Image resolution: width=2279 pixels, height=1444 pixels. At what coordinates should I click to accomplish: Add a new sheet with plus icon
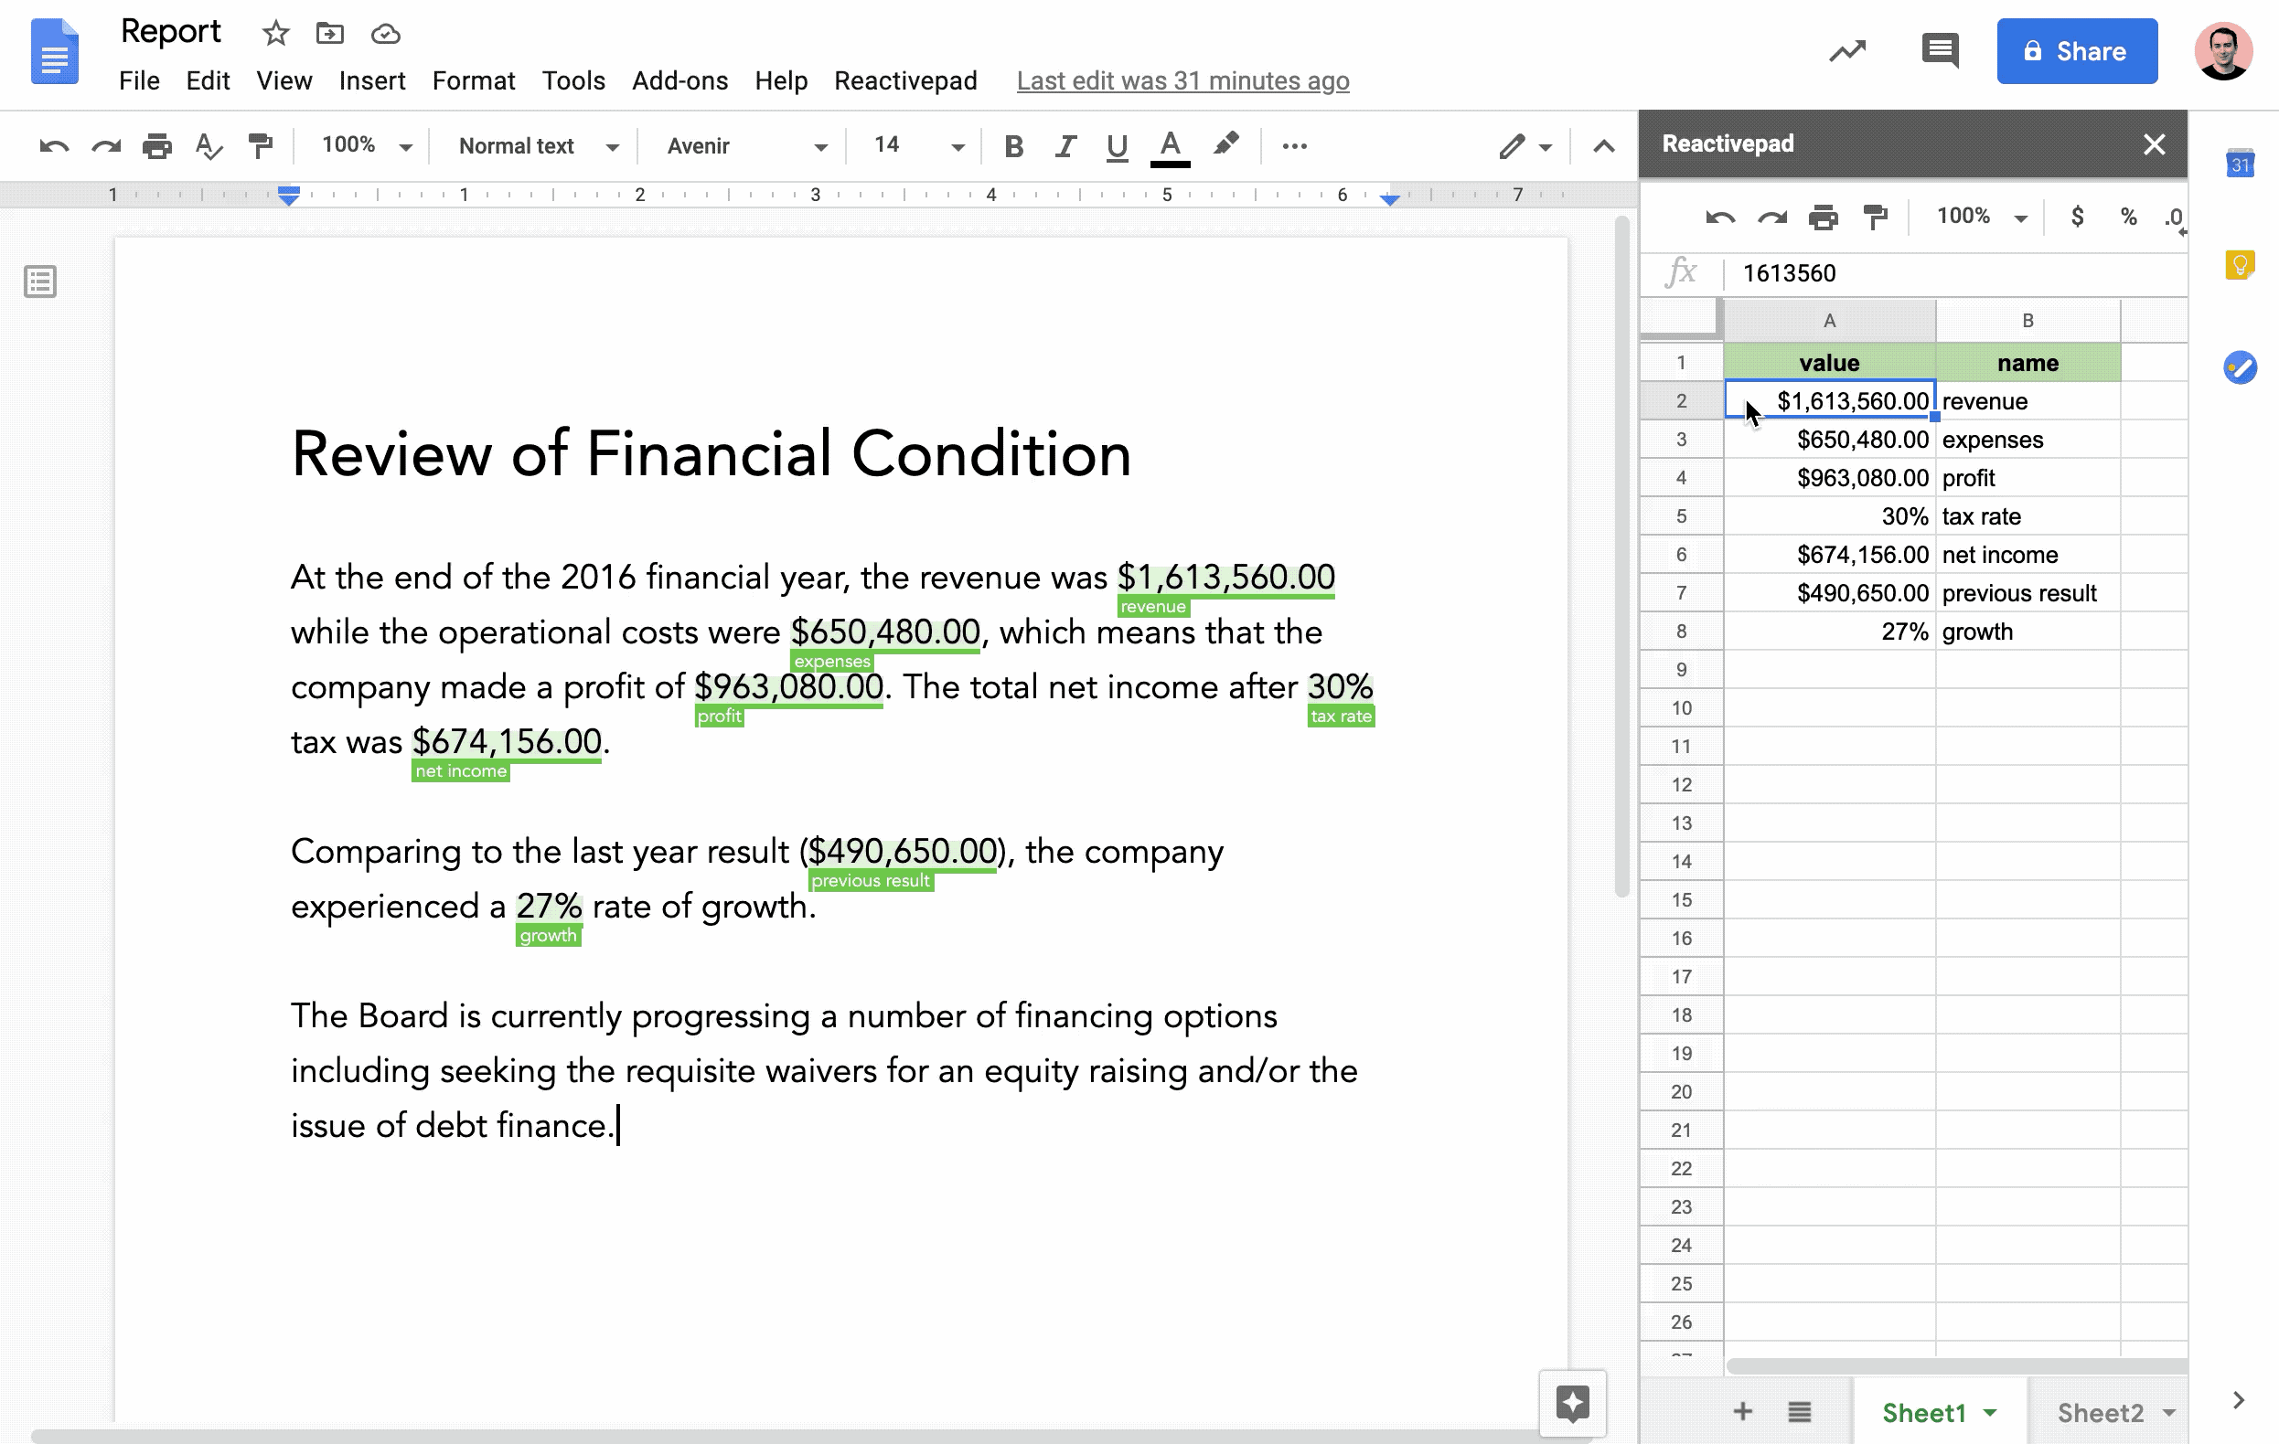[1742, 1412]
